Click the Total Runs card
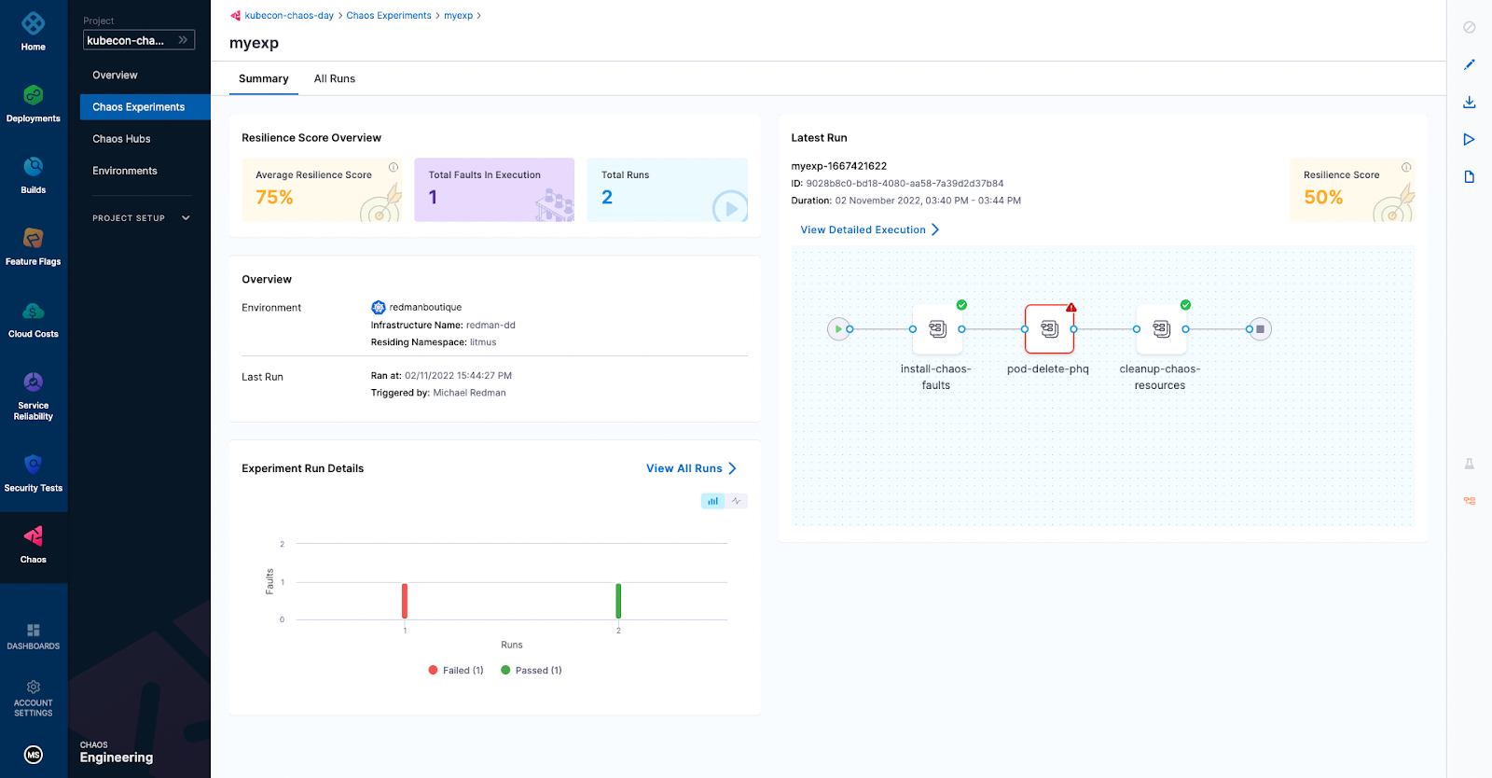 click(x=668, y=189)
